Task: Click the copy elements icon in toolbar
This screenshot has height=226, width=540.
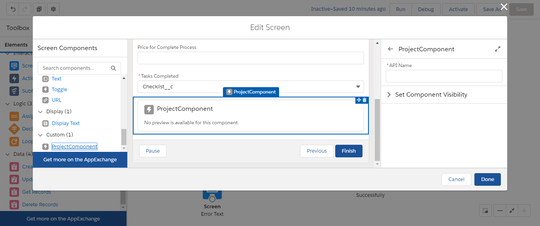Action: tap(39, 9)
